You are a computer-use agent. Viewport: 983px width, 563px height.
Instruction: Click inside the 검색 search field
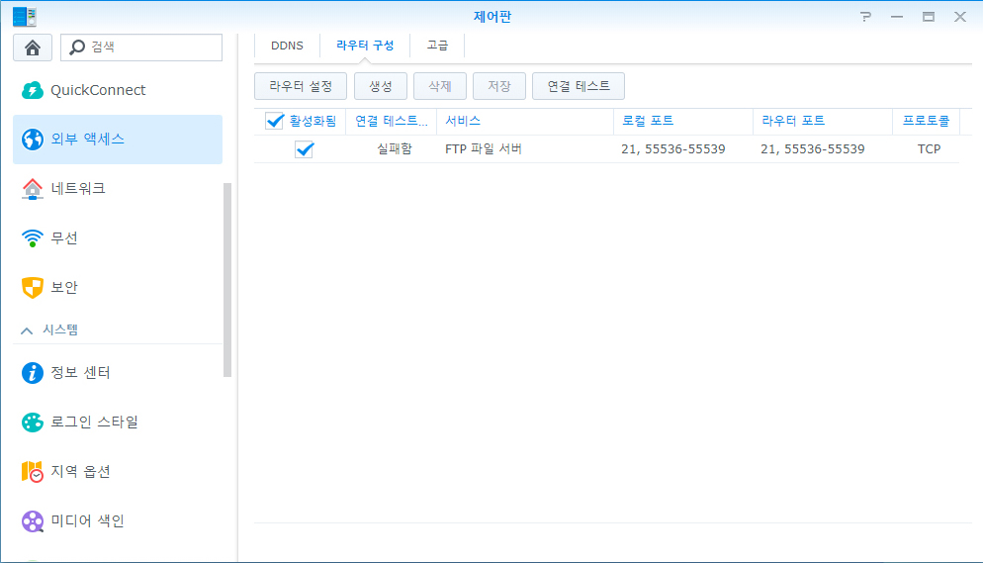click(141, 47)
